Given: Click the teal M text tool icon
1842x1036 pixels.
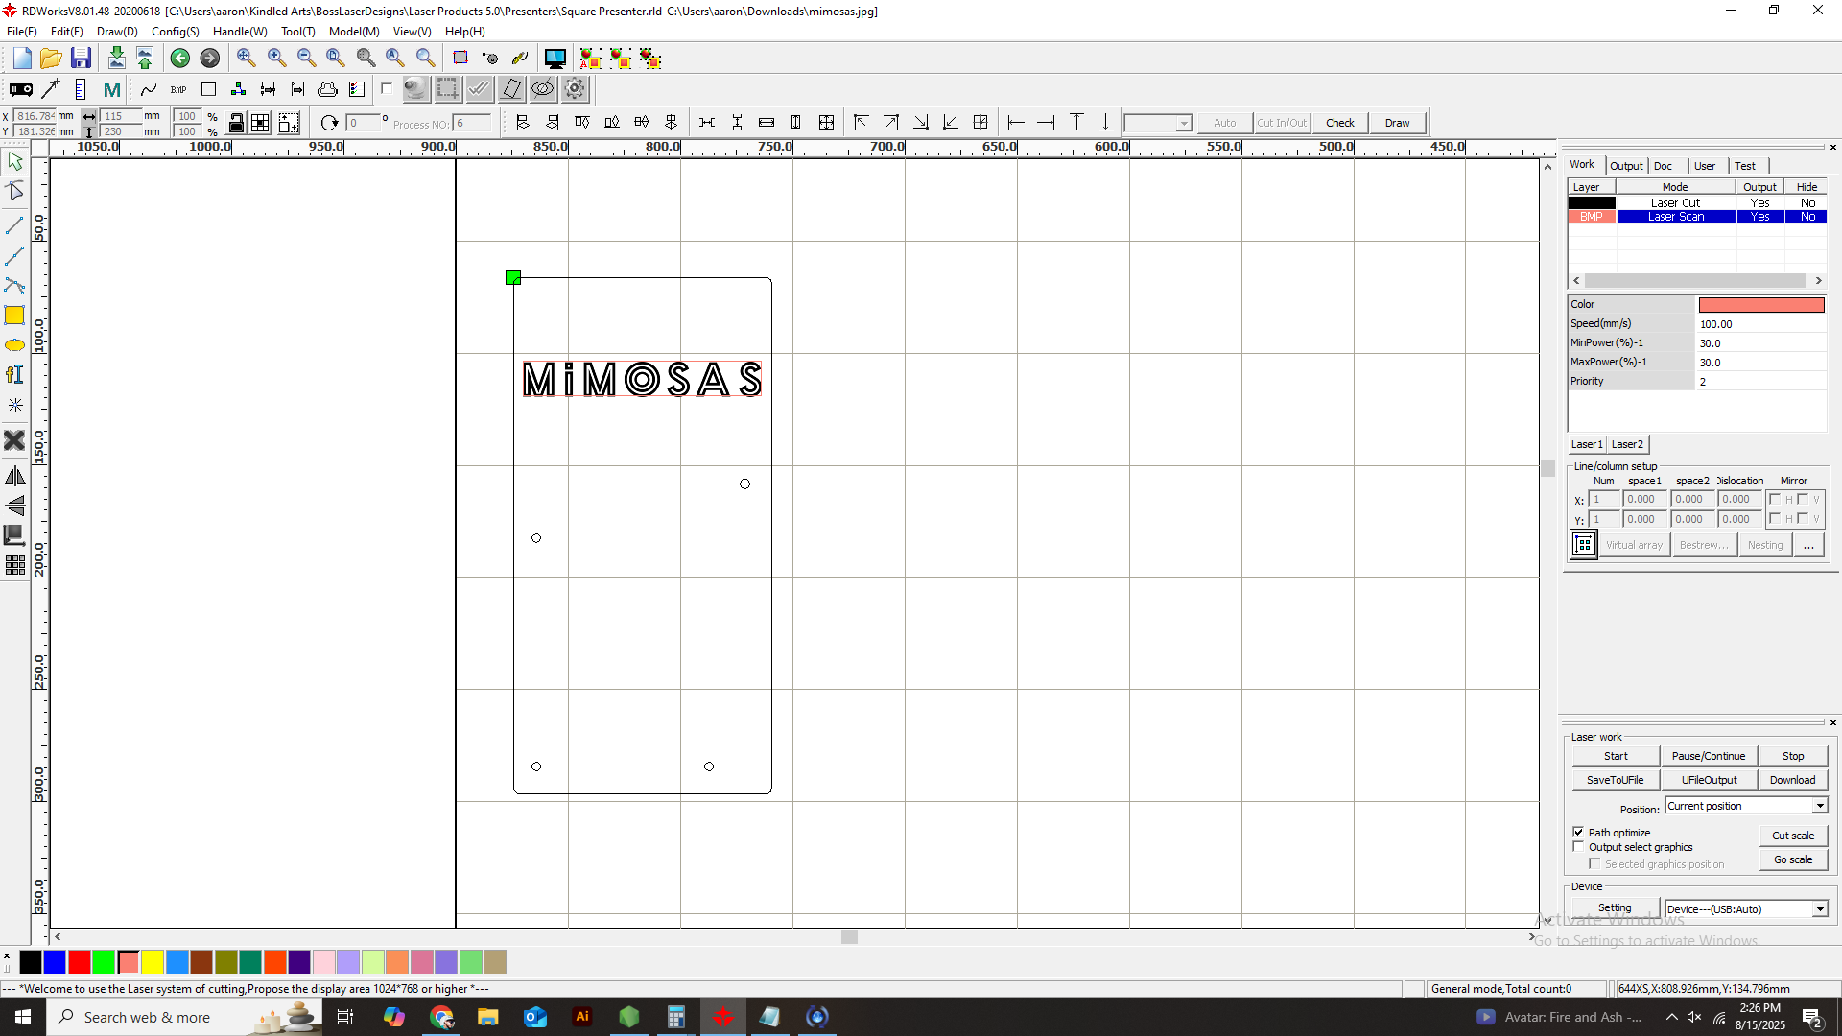Looking at the screenshot, I should 111,89.
